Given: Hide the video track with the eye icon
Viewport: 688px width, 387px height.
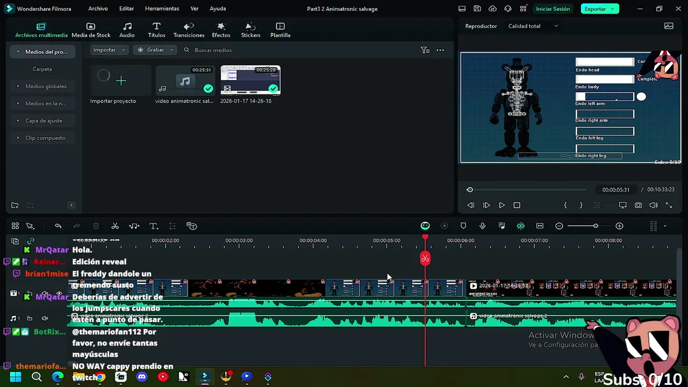Looking at the screenshot, I should click(59, 294).
